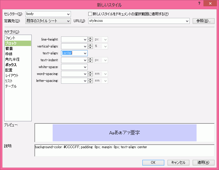Decrease word-spacing with down spinner arrow
Image resolution: width=219 pixels, height=170 pixels.
tap(90, 75)
